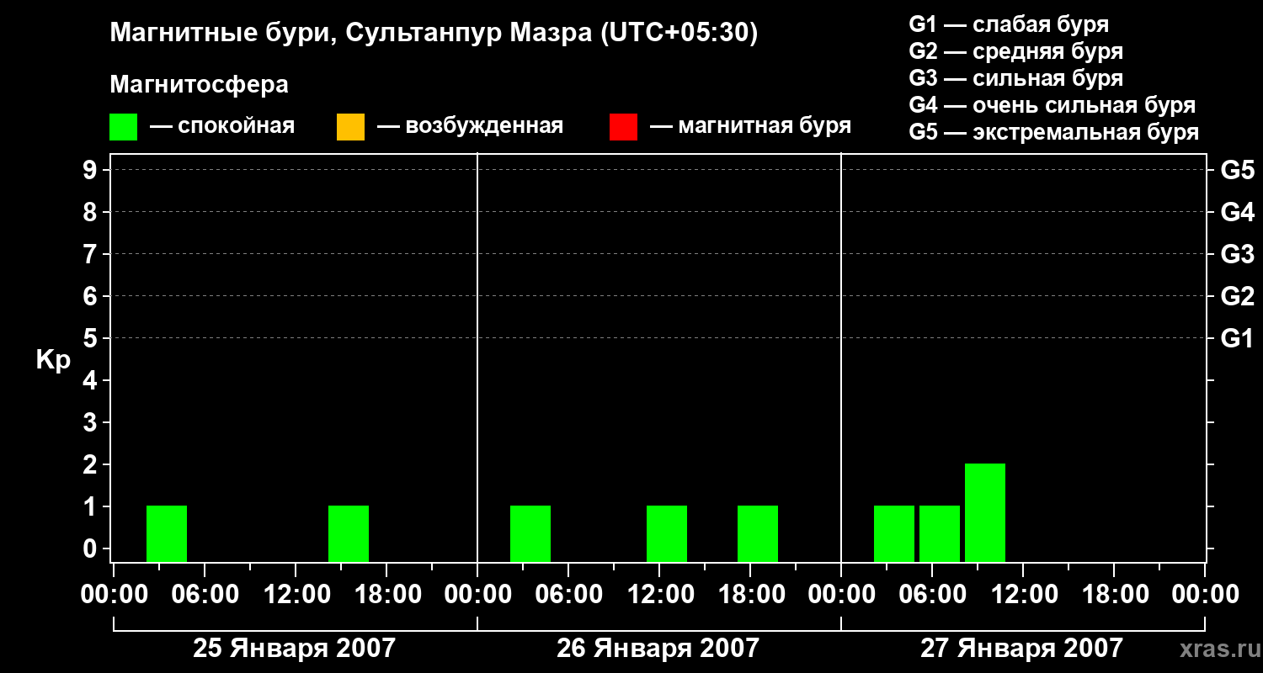The image size is (1263, 673).
Task: Select the early-morning Kp 1 bar on 26 January
Action: click(530, 533)
